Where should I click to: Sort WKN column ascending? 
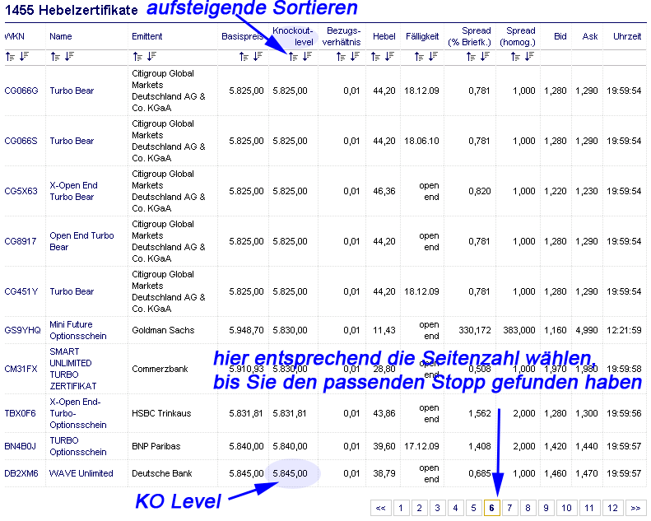click(9, 56)
